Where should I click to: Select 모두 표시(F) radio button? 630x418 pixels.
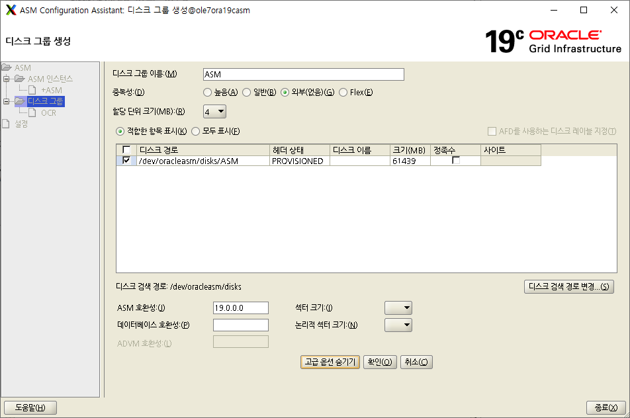click(x=195, y=132)
